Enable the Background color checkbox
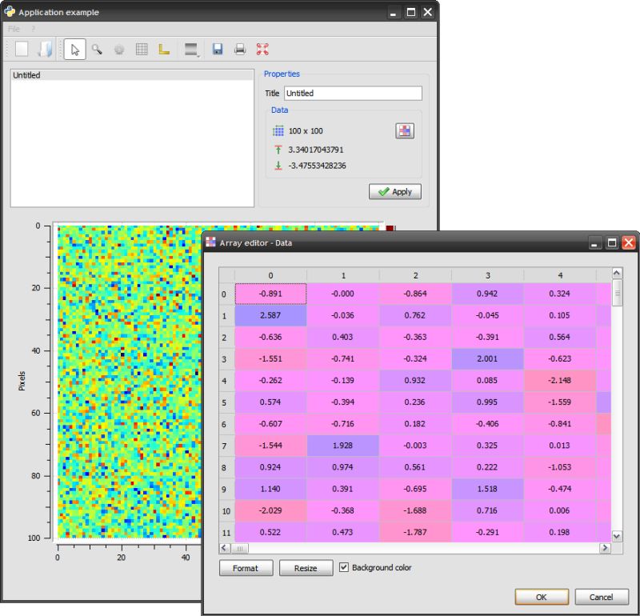The image size is (640, 616). pyautogui.click(x=344, y=568)
